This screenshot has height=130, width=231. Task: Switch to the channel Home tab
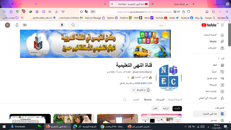pos(175,100)
